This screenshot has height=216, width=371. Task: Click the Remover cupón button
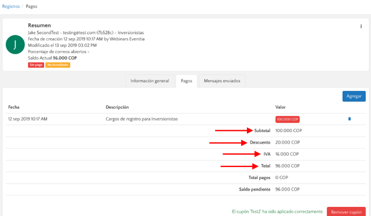tap(346, 212)
